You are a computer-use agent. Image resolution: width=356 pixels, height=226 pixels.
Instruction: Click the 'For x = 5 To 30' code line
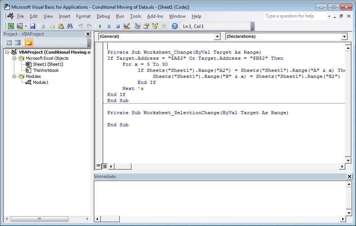click(145, 64)
